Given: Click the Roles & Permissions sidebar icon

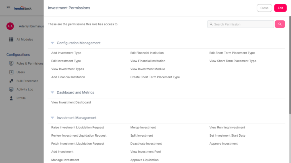Looking at the screenshot, I should [x=11, y=63].
